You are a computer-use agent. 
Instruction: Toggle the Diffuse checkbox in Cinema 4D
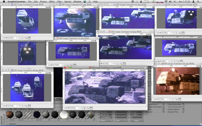(x=163, y=109)
